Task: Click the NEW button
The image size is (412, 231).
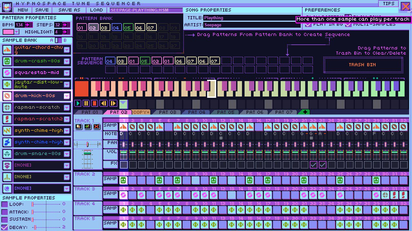Action: (23, 10)
